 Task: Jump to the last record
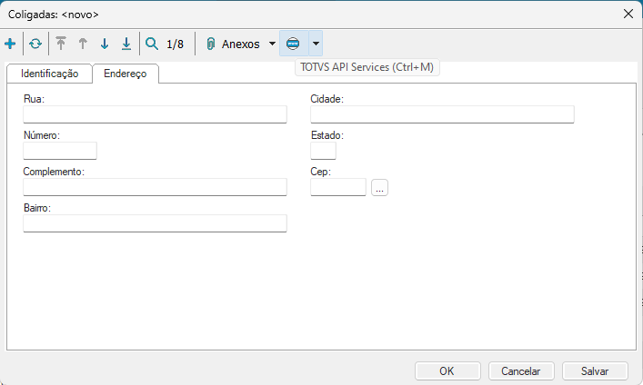pyautogui.click(x=126, y=44)
